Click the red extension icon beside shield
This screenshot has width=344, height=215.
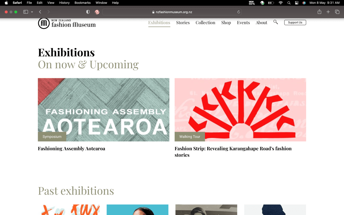97,12
